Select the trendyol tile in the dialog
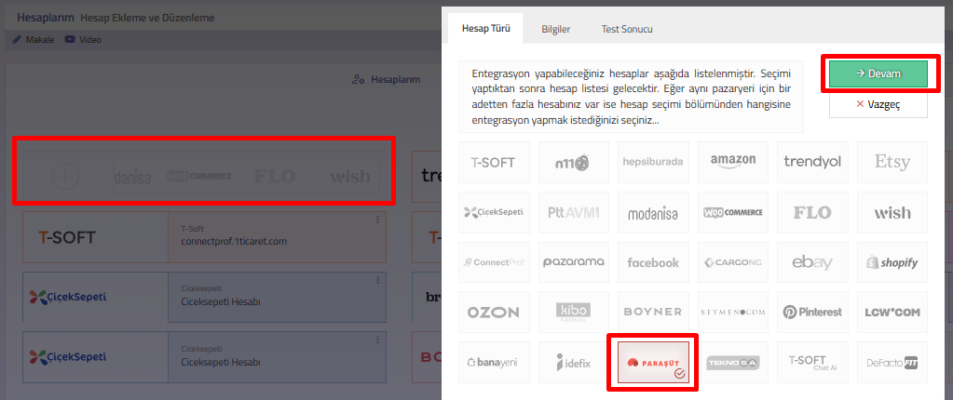Screen dimensions: 953x400 812,162
